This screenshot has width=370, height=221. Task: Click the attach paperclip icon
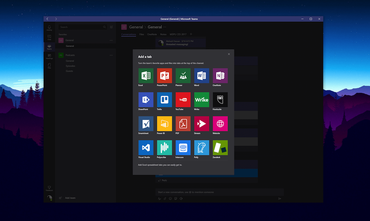pyautogui.click(x=165, y=199)
